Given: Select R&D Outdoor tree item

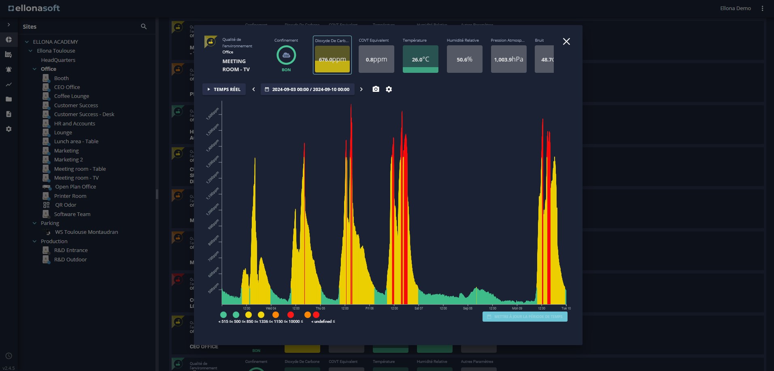Looking at the screenshot, I should click(x=70, y=259).
